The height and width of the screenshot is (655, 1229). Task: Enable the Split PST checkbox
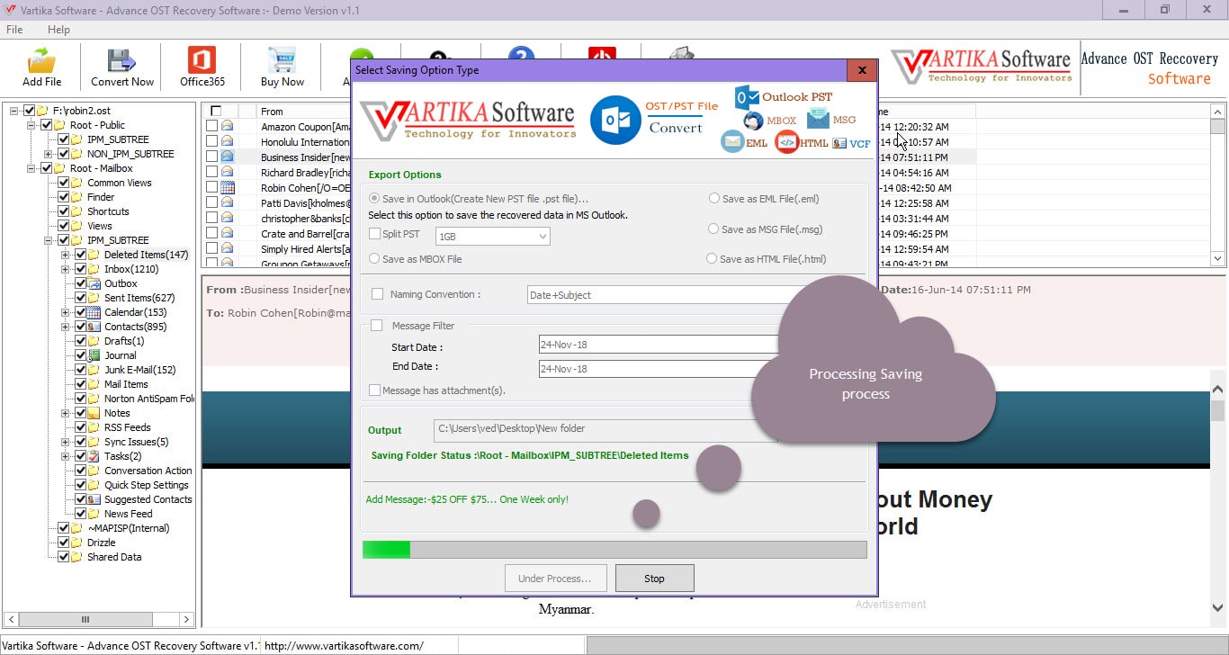374,234
